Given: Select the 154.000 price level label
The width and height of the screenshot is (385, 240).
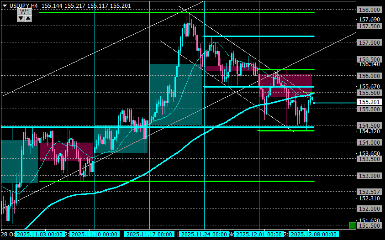Looking at the screenshot, I should (369, 142).
